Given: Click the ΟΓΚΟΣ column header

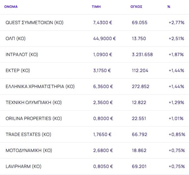Looking at the screenshot, I should 136,7.
